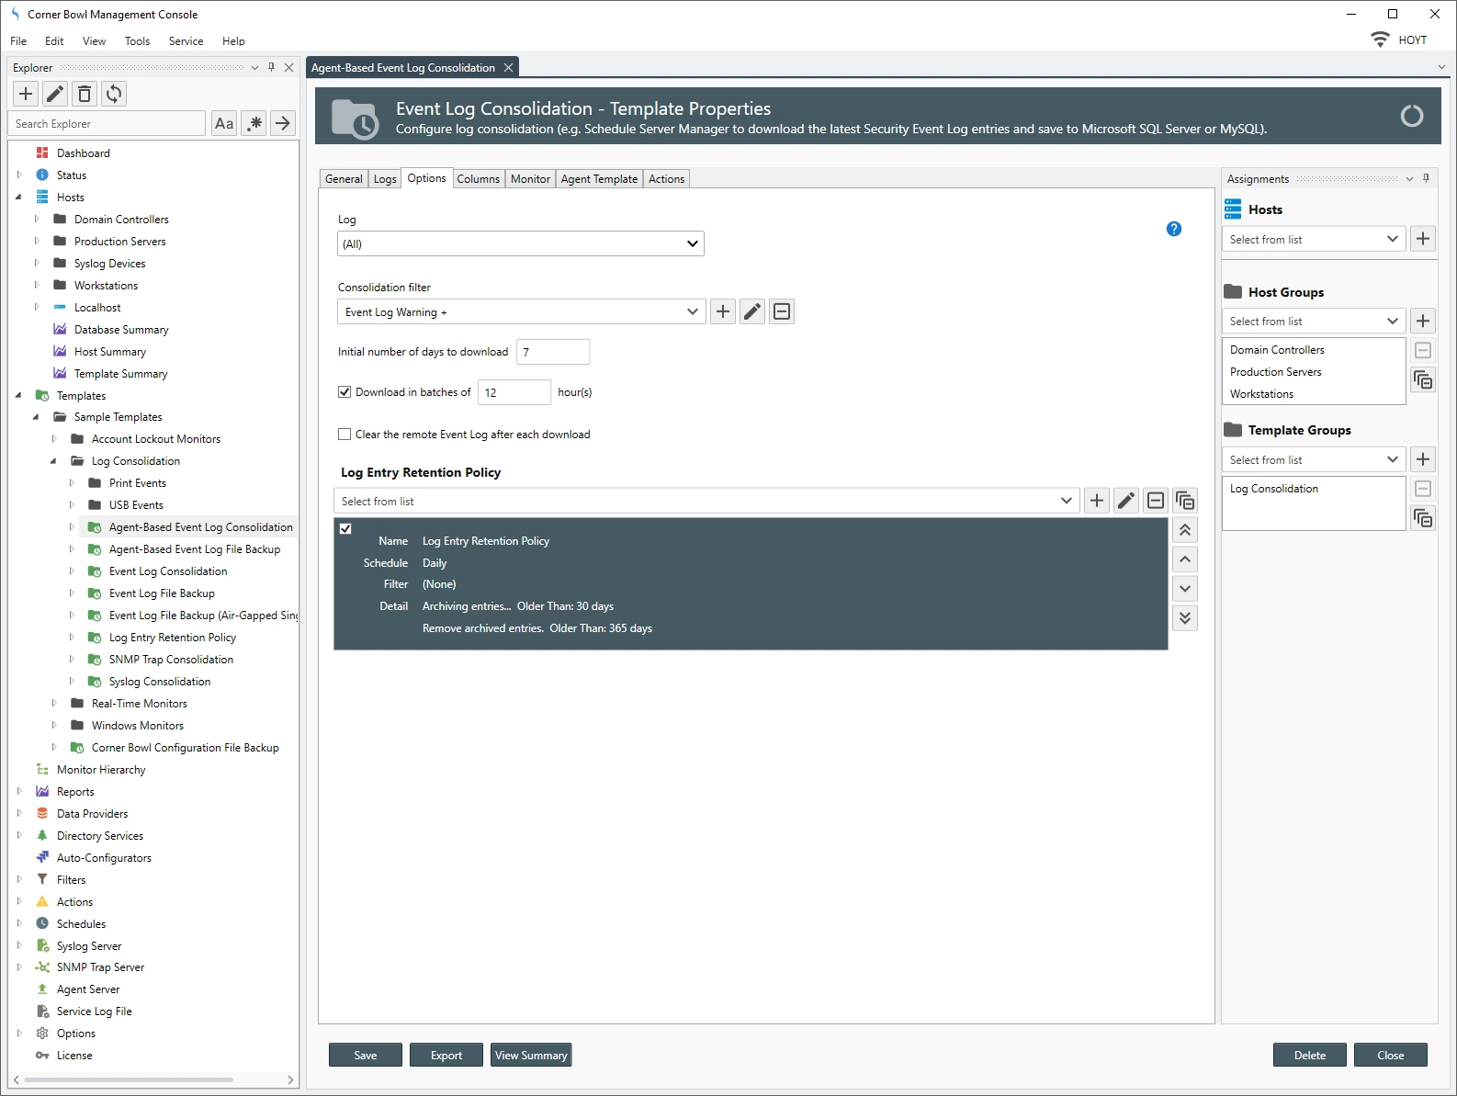Click the Explorer add new item icon
Screen dimensions: 1457x1096
pos(26,94)
